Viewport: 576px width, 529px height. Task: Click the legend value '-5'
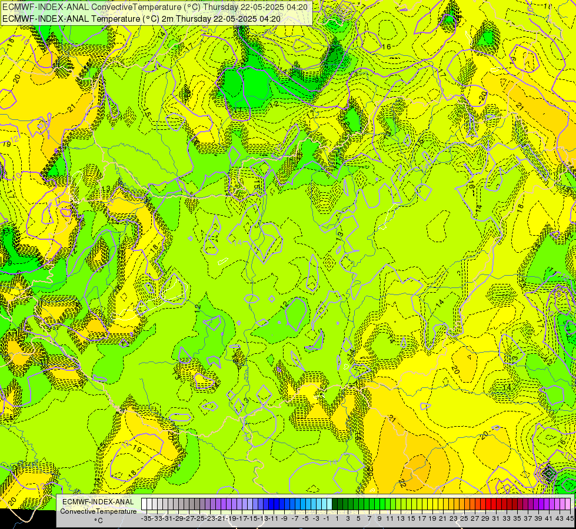pyautogui.click(x=305, y=519)
